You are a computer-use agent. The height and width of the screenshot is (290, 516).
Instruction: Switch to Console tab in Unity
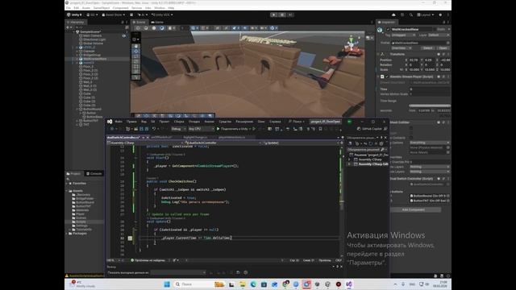click(x=94, y=174)
